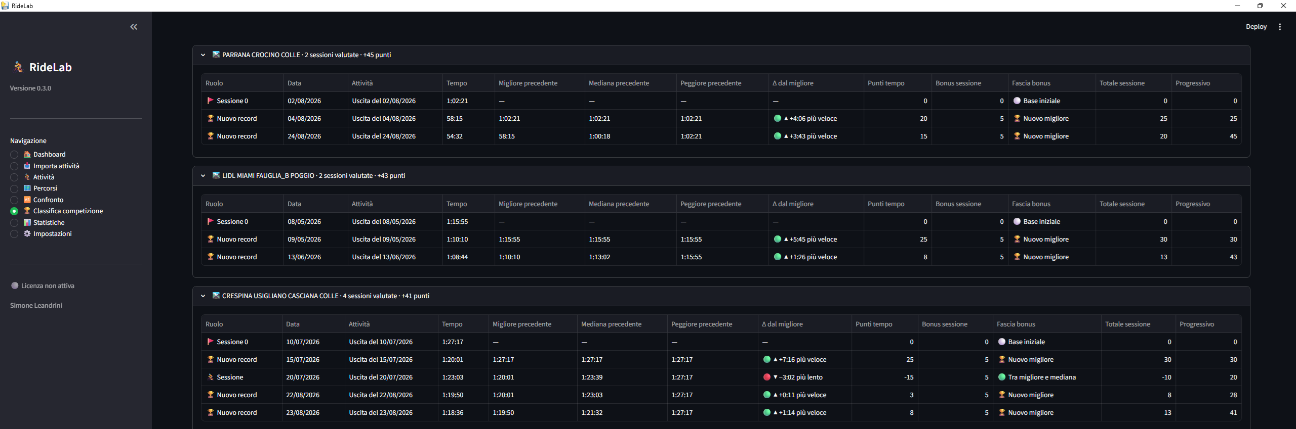The width and height of the screenshot is (1296, 429).
Task: Select the Classifica competizione radio button
Action: coord(14,211)
